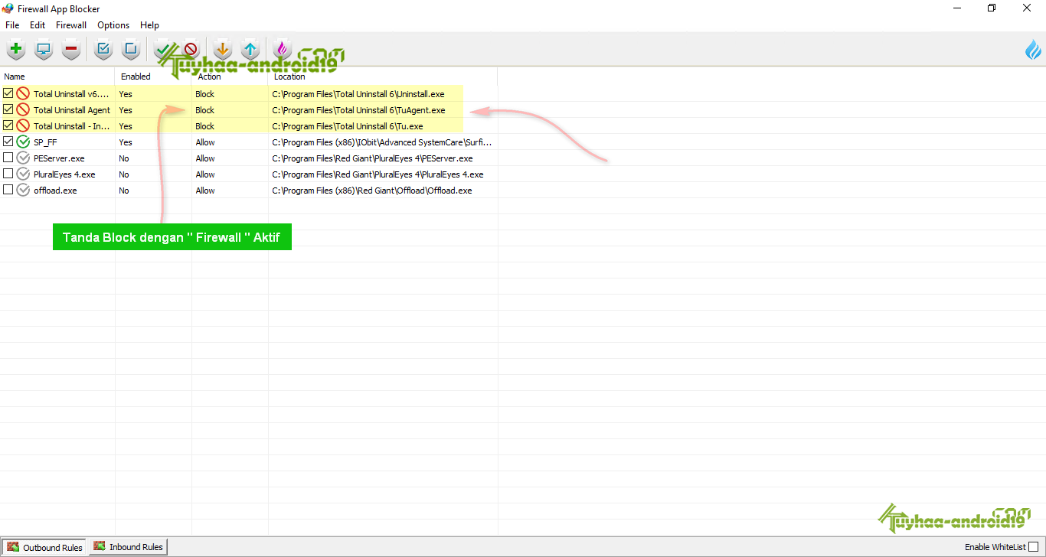Select the 'SP_FF' rule name
This screenshot has width=1046, height=557.
pos(45,142)
